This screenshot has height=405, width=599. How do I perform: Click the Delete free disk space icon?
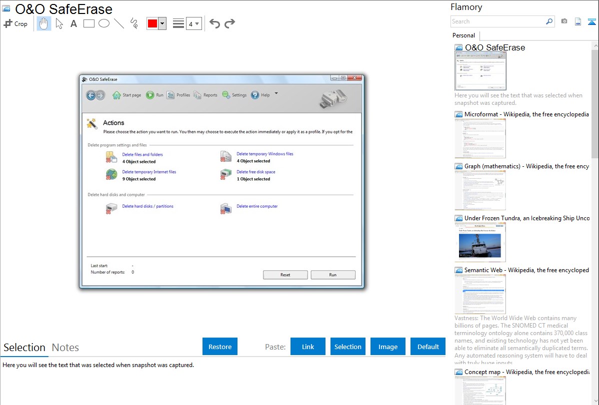226,174
